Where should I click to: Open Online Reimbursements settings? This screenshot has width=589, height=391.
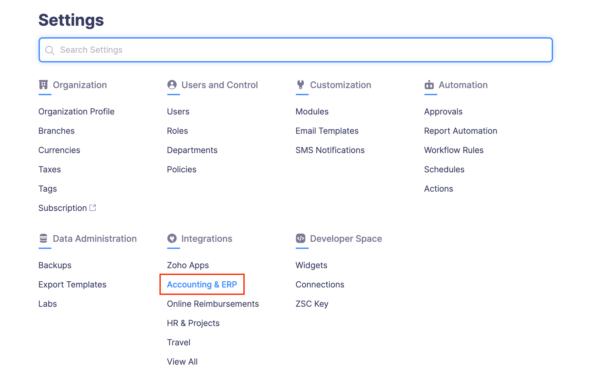click(213, 304)
